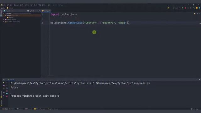
Task: Select the venv folder row
Action: [21, 15]
